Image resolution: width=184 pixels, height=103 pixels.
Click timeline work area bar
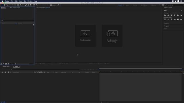click(141, 69)
